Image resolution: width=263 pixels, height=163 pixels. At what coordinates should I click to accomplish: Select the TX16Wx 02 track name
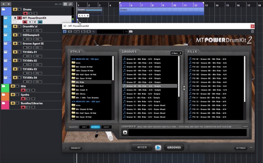(x=30, y=60)
